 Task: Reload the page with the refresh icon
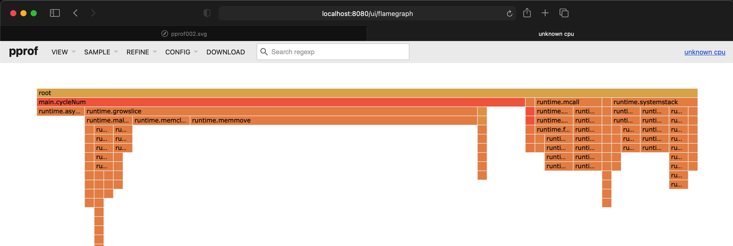coord(509,13)
